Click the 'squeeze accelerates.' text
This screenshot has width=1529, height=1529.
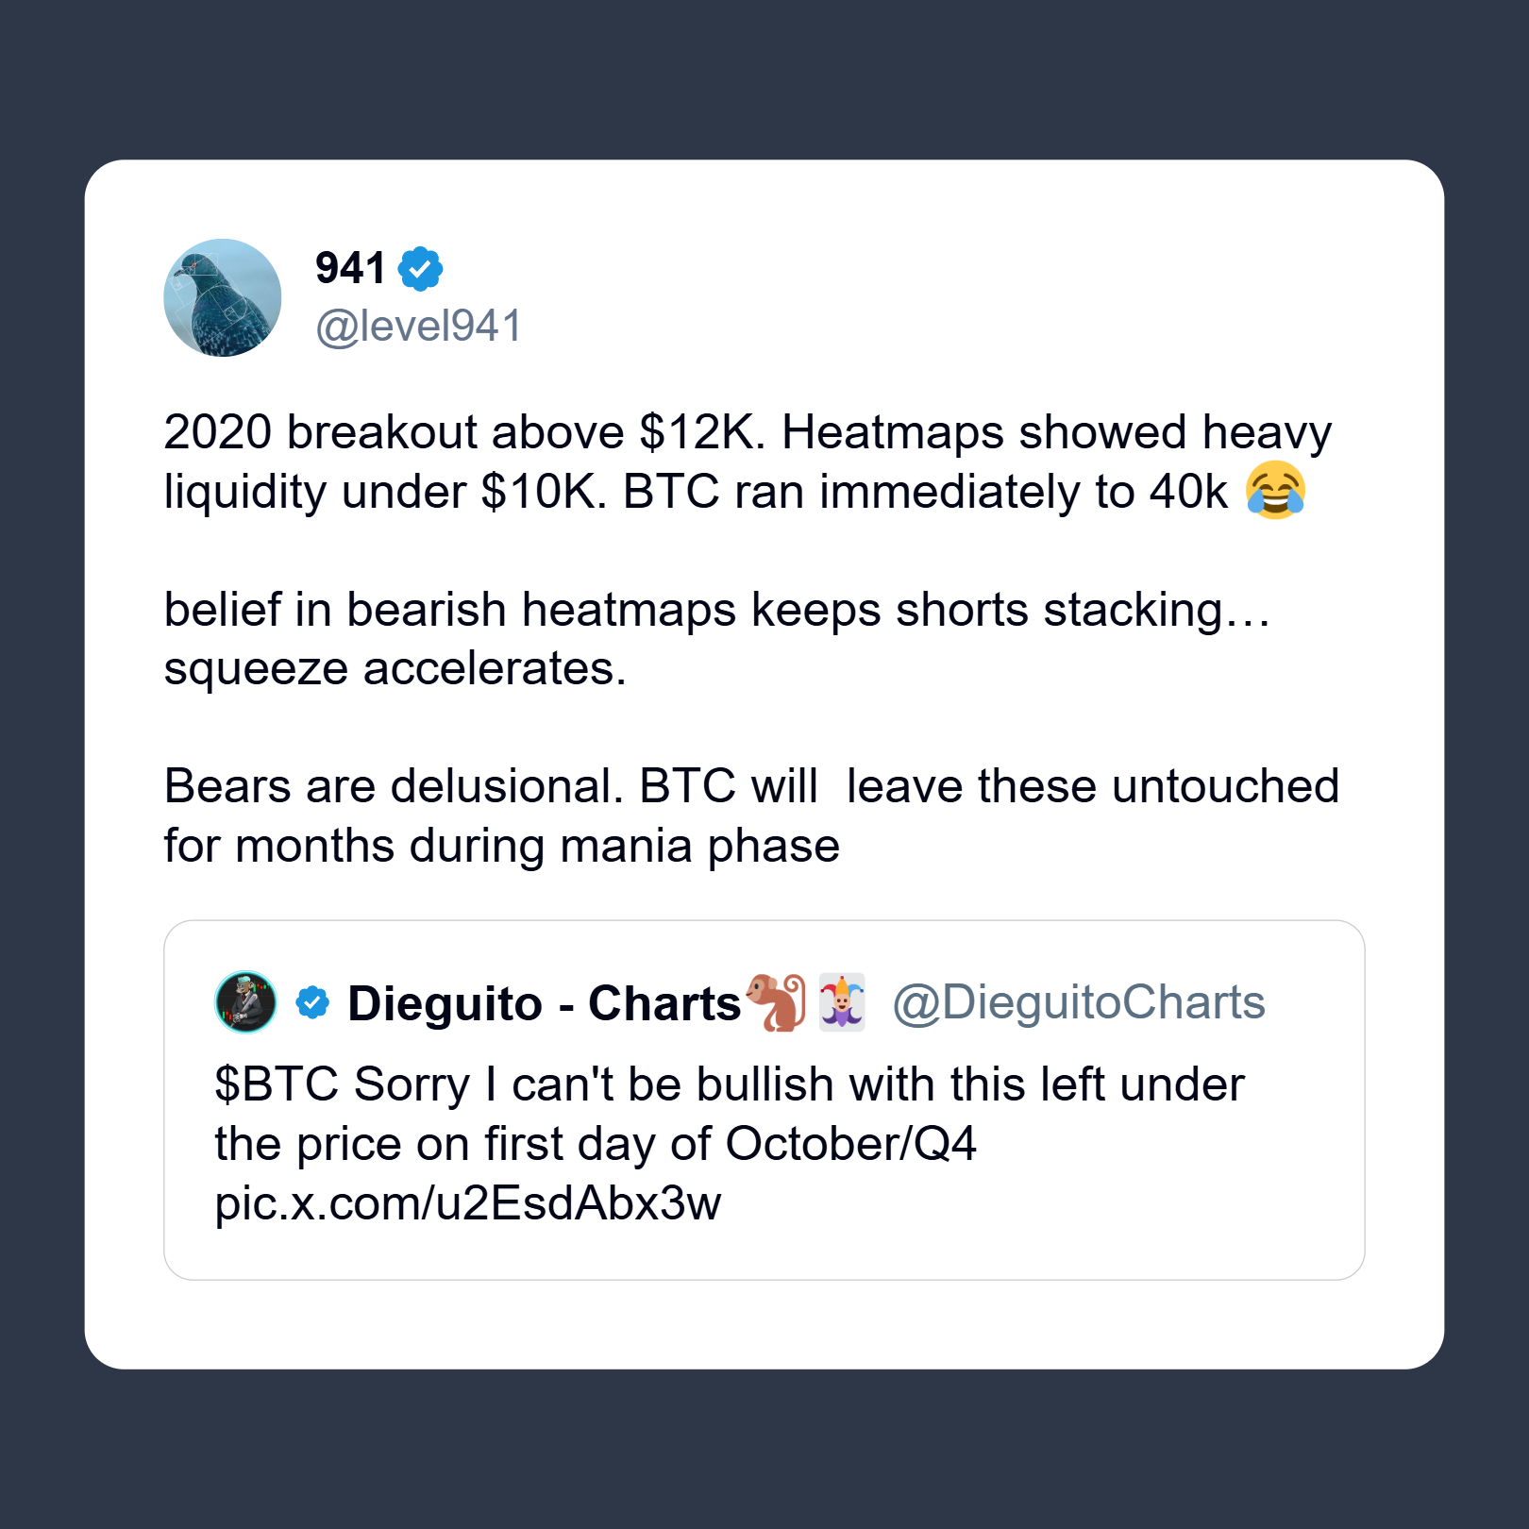tap(395, 669)
